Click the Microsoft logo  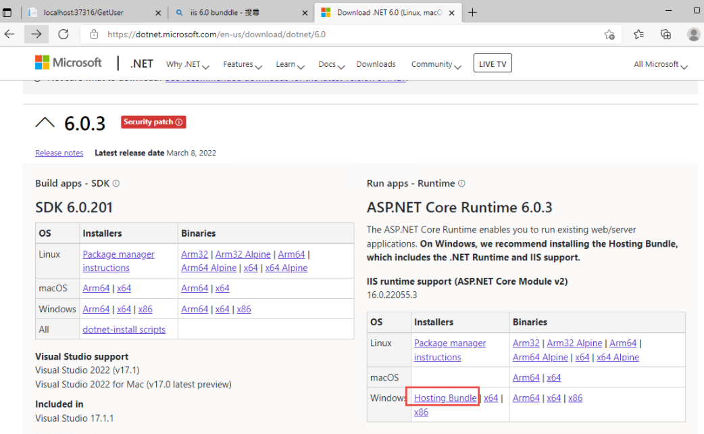click(68, 62)
